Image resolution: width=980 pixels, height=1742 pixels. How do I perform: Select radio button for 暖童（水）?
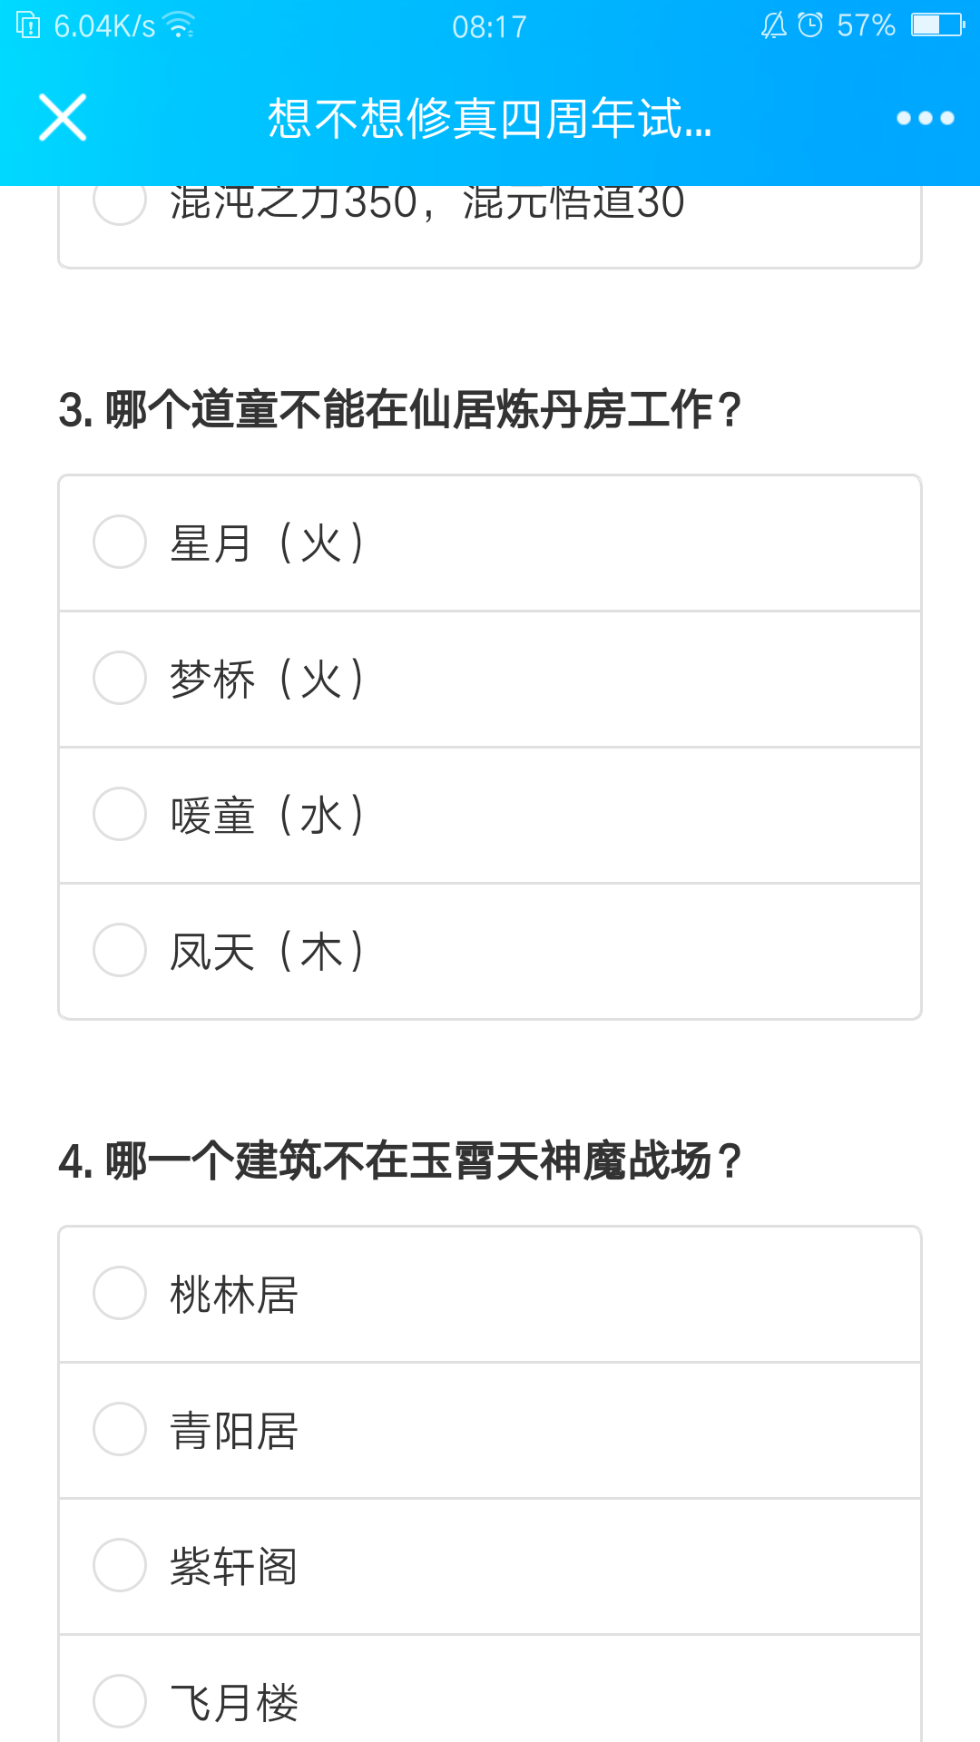click(x=120, y=814)
